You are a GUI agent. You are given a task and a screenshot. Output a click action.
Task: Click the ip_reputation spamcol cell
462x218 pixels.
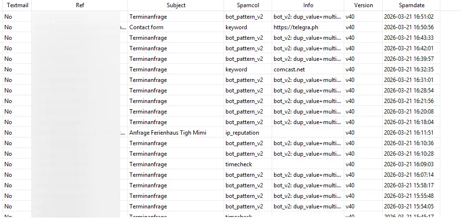242,133
